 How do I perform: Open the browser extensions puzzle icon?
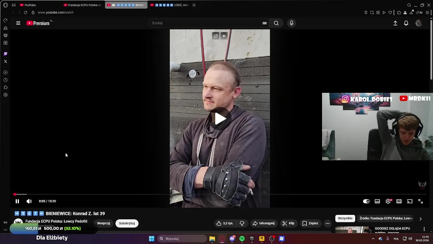399,13
